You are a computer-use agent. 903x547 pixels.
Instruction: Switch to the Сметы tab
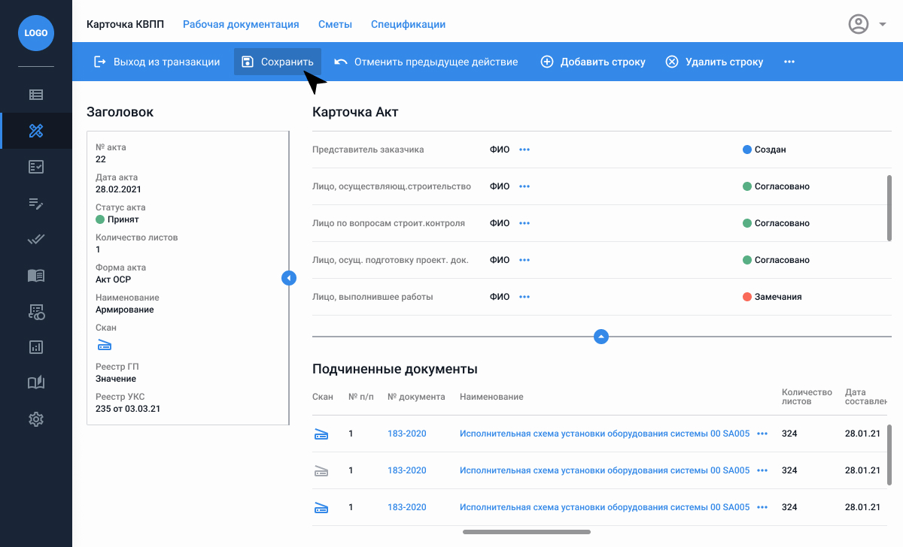tap(335, 24)
